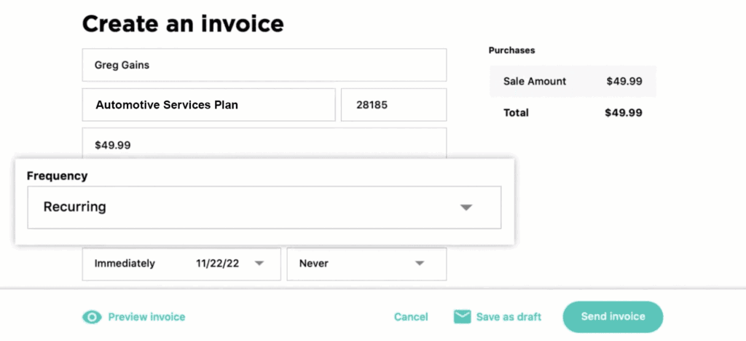Click the 28185 number field
746x341 pixels.
pos(393,105)
